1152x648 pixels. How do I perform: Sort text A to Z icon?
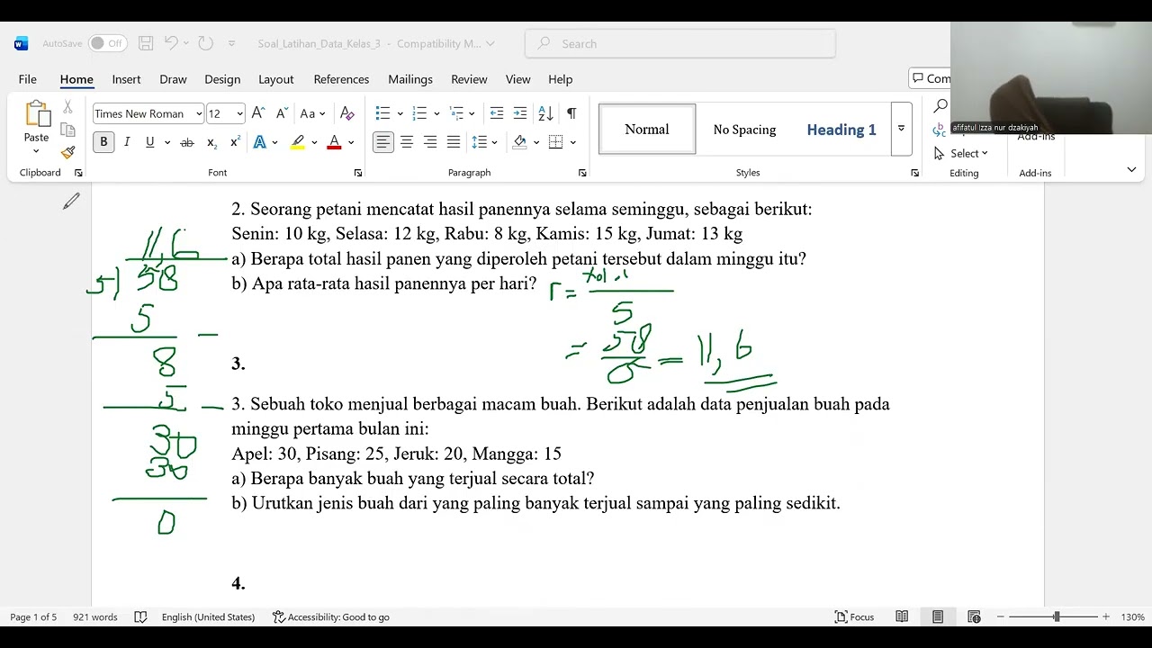point(545,113)
